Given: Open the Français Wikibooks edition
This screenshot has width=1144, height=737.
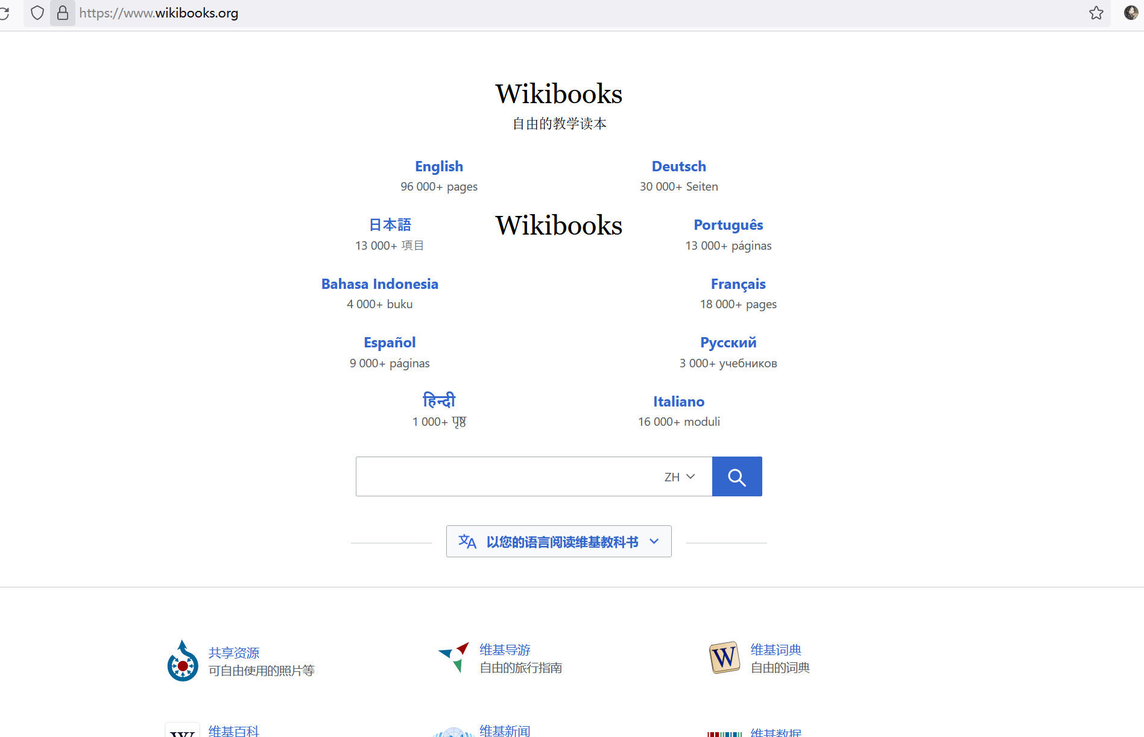Looking at the screenshot, I should pos(738,284).
